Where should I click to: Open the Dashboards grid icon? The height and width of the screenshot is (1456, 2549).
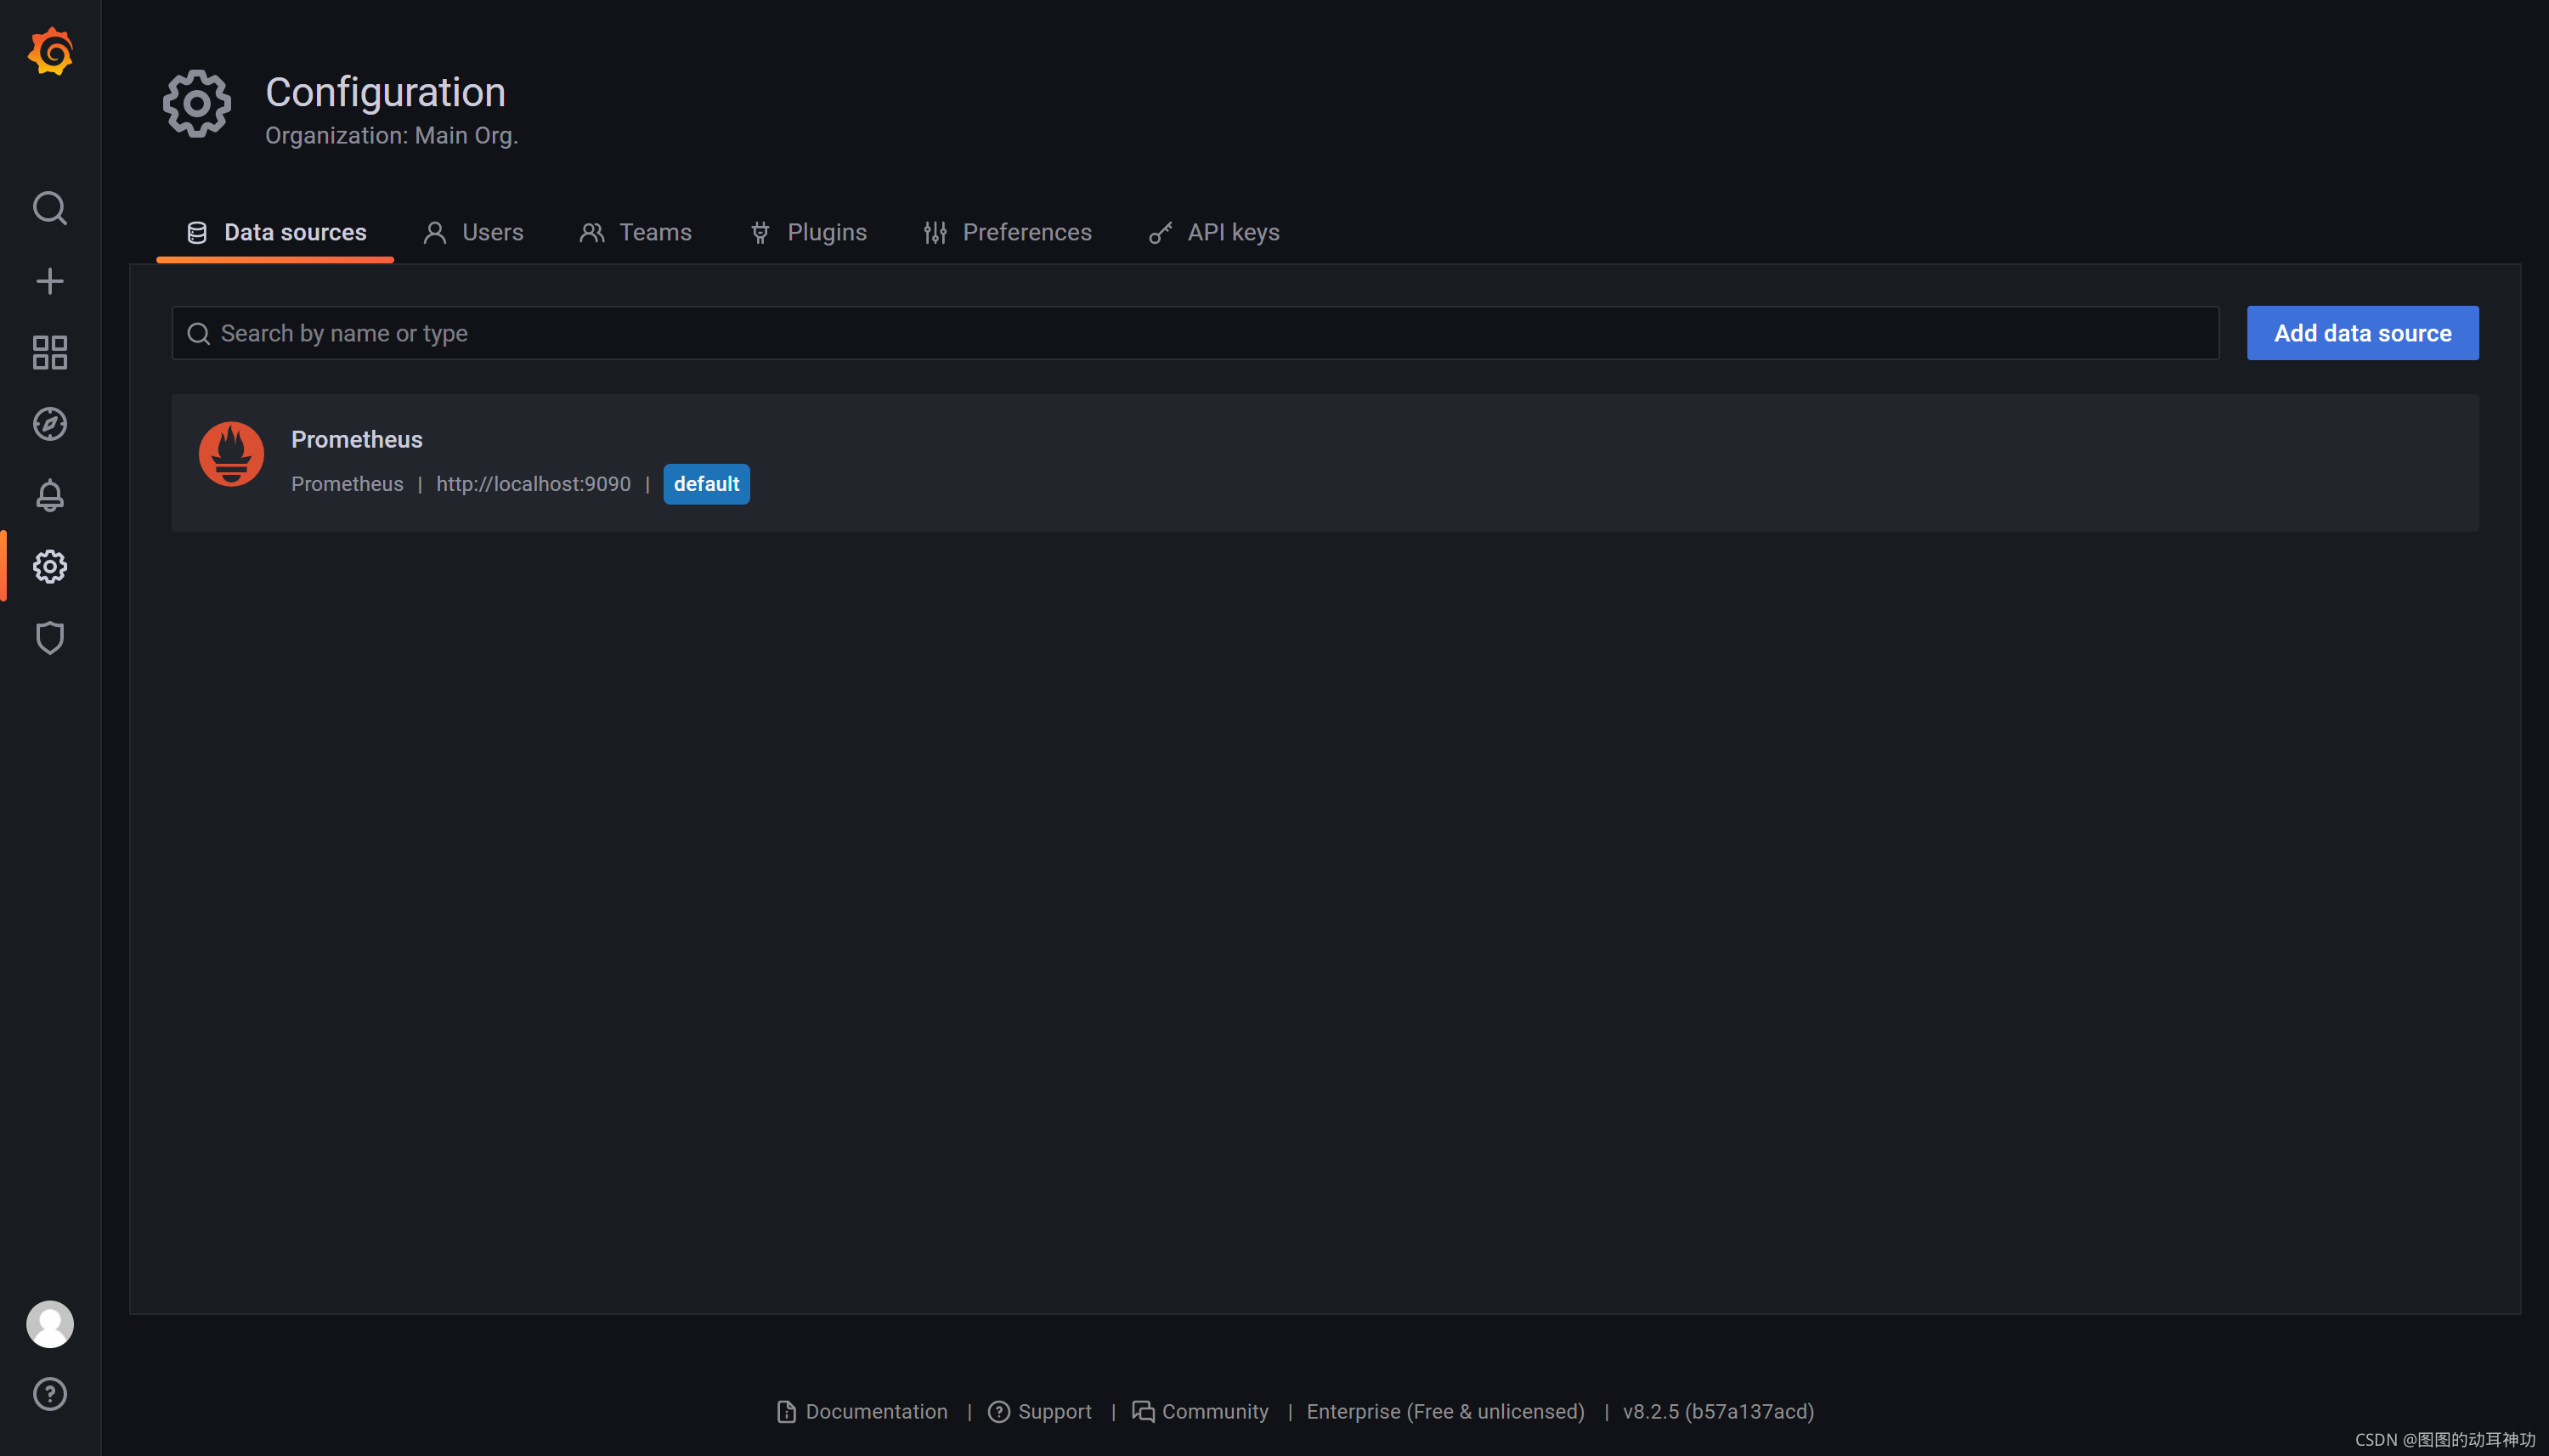pyautogui.click(x=50, y=352)
